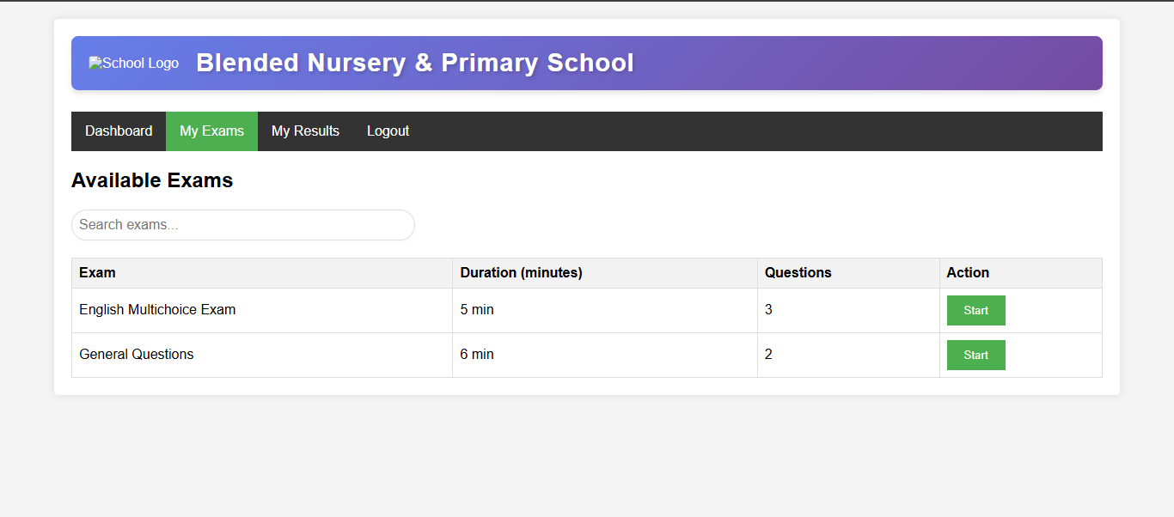Click the question count 3 cell
The width and height of the screenshot is (1174, 517).
[768, 310]
